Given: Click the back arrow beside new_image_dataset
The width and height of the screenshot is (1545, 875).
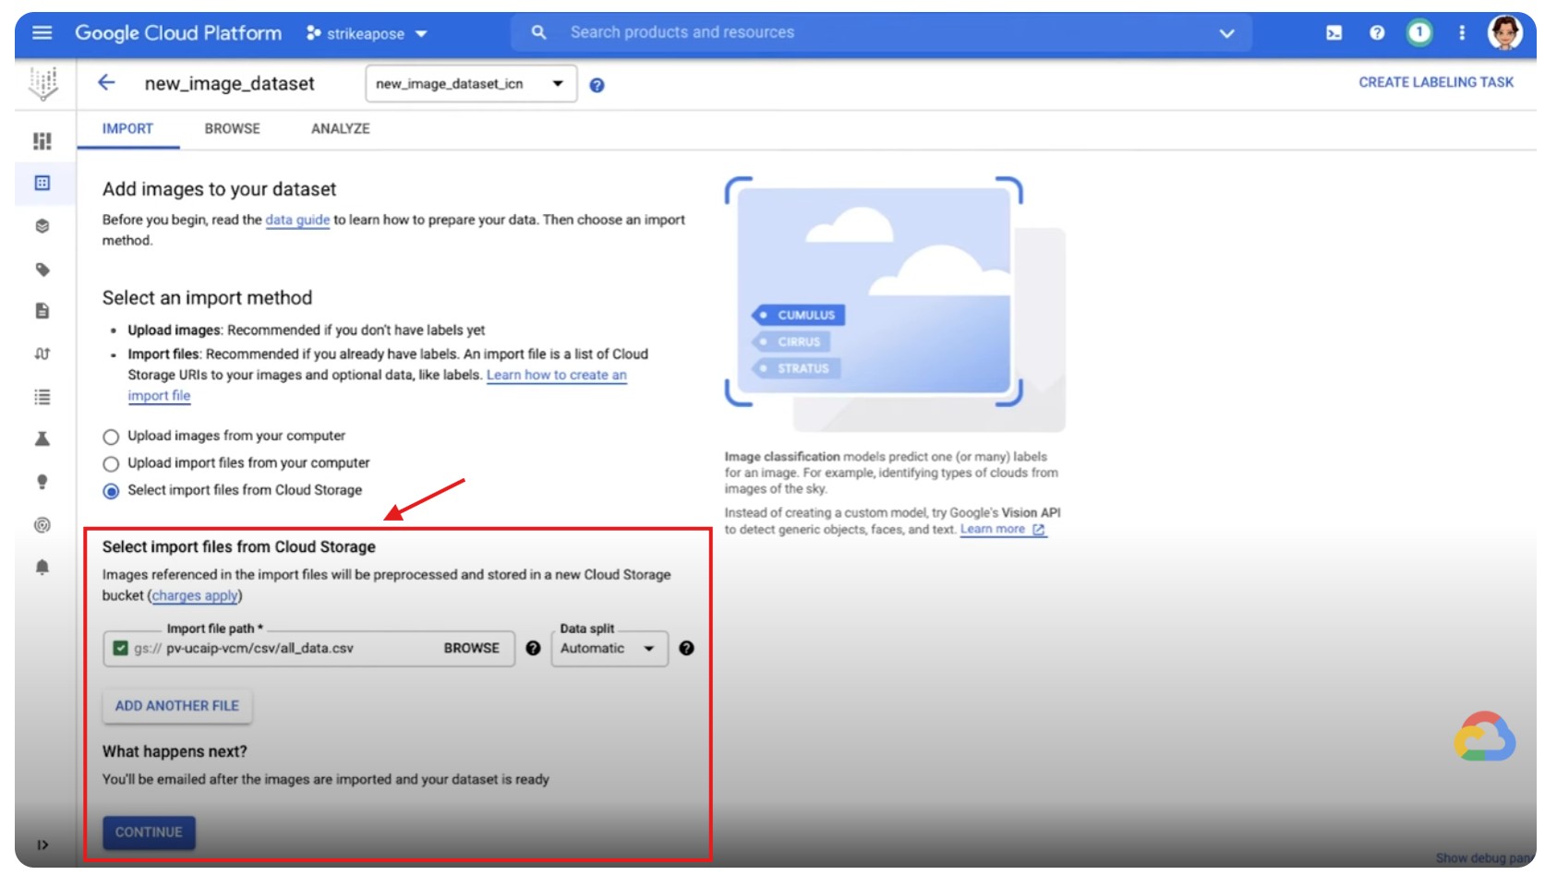Looking at the screenshot, I should coord(107,83).
